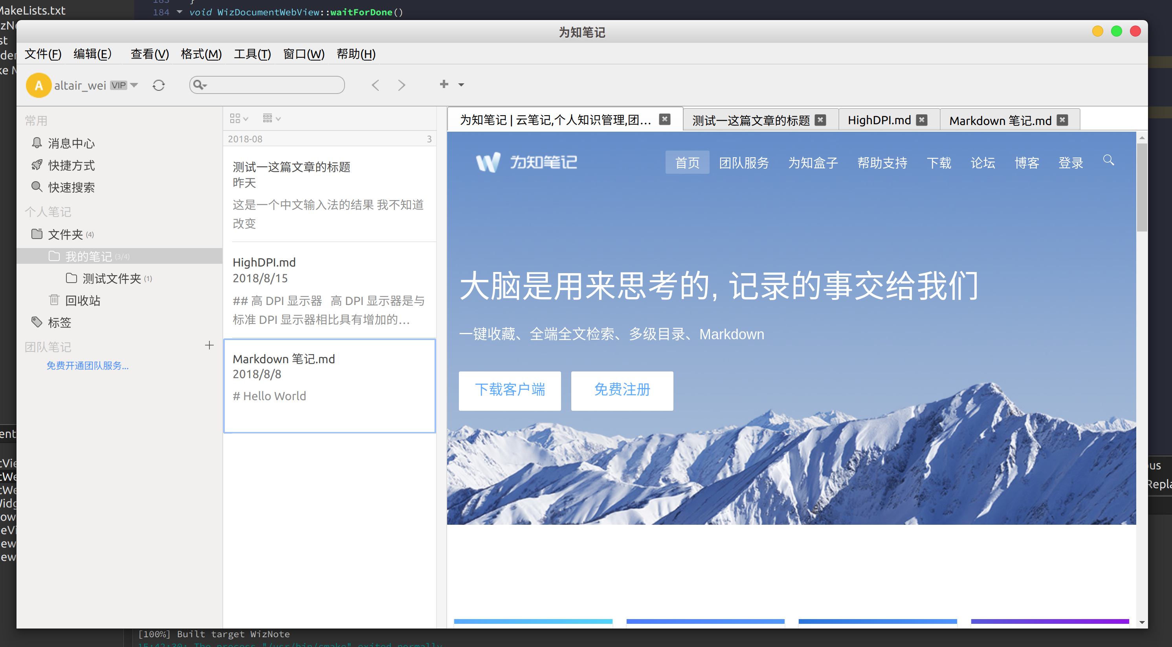
Task: Click 论坛 in the website navigation
Action: [x=983, y=163]
